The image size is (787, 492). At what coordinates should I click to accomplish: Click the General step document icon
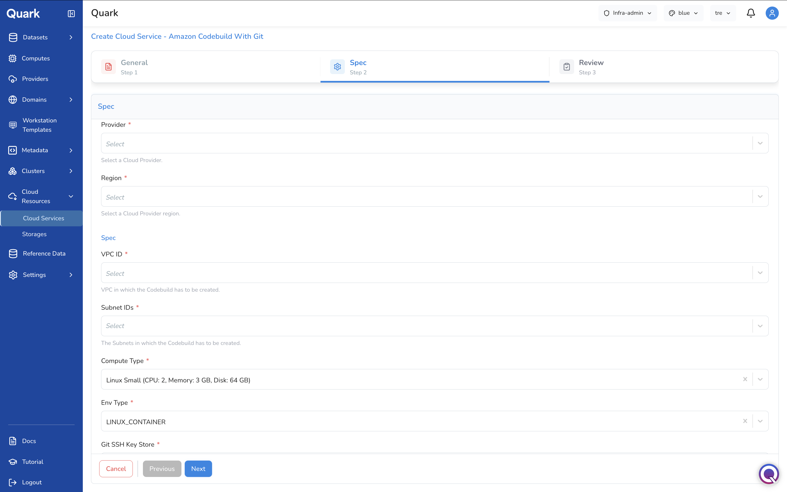pos(108,67)
